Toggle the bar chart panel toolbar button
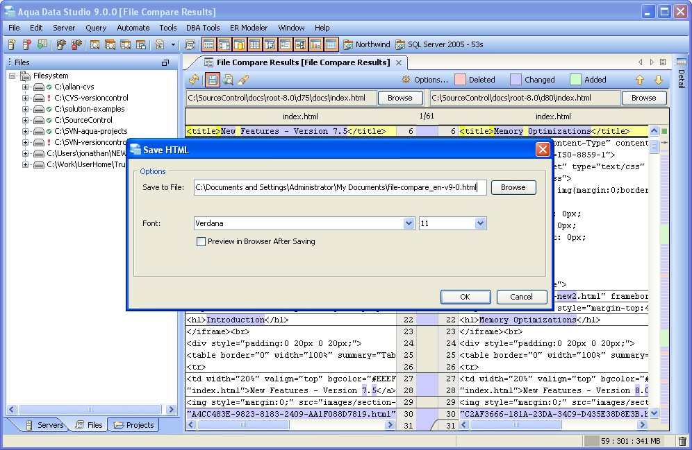Screen dimensions: 692x450 coord(315,44)
